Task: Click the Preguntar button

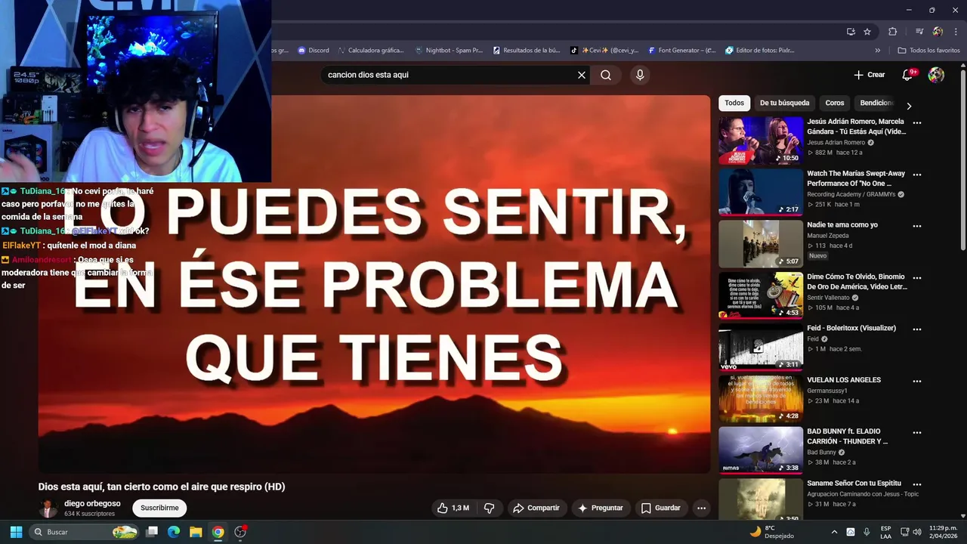Action: [x=601, y=508]
